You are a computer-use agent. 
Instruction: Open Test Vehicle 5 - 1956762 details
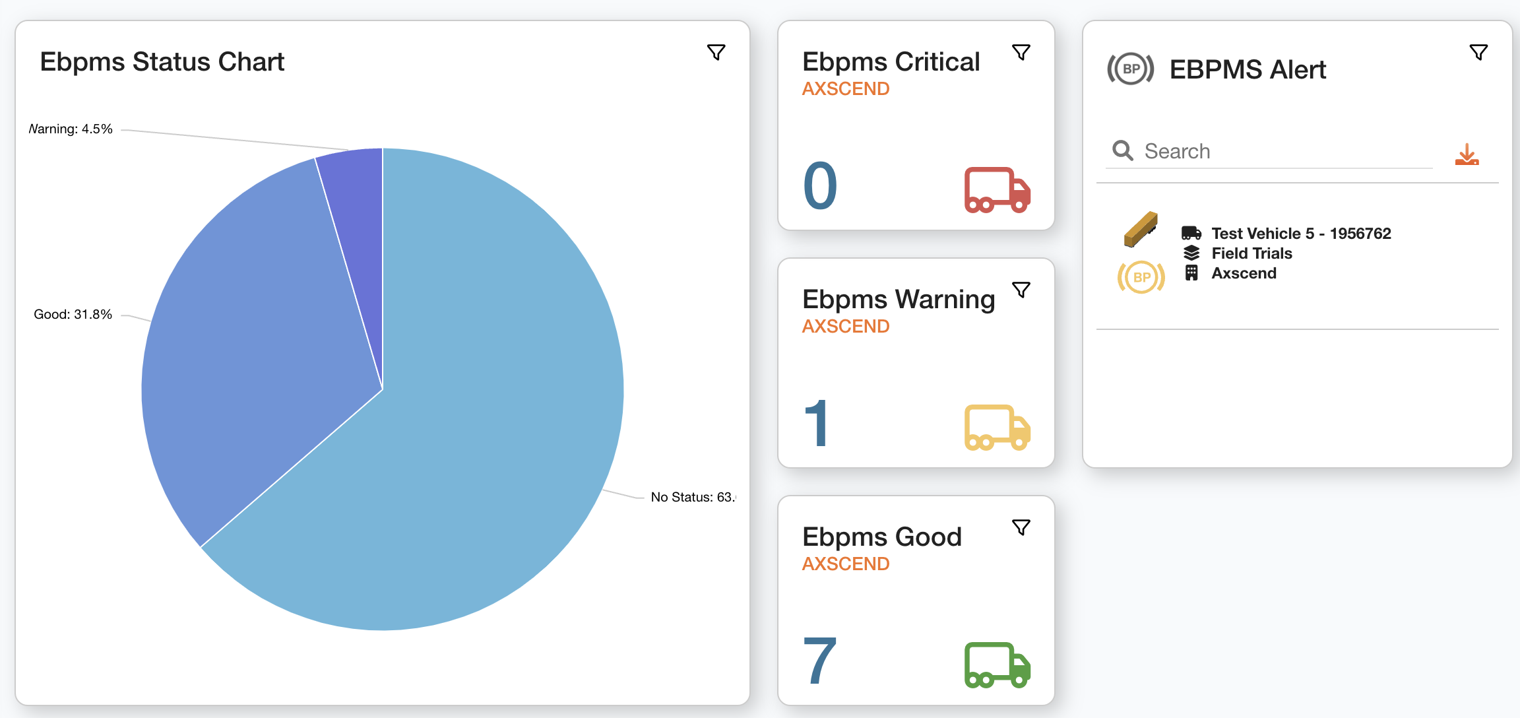[1300, 233]
